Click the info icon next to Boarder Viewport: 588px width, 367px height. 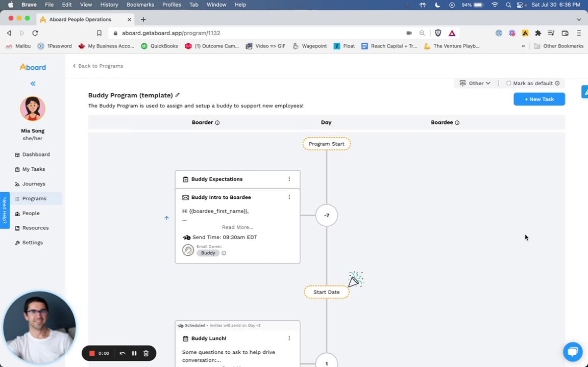point(217,123)
